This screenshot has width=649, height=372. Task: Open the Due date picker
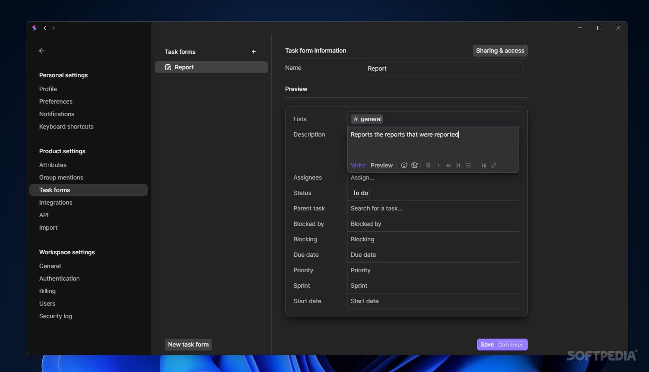(433, 255)
